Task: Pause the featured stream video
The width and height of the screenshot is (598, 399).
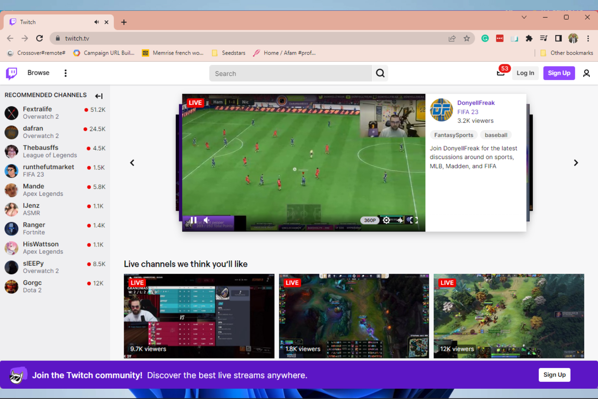Action: tap(193, 220)
